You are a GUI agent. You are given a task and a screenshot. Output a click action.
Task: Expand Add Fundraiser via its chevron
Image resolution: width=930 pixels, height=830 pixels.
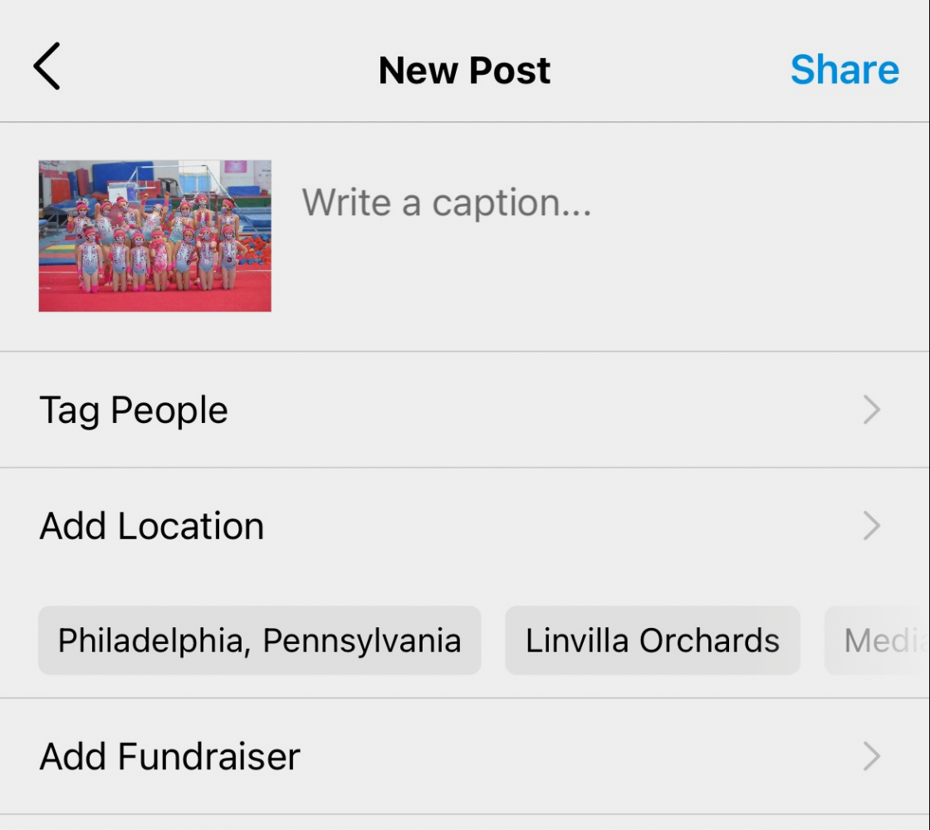tap(871, 756)
